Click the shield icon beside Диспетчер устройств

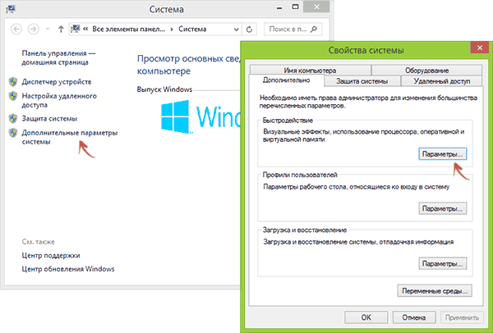pyautogui.click(x=12, y=82)
